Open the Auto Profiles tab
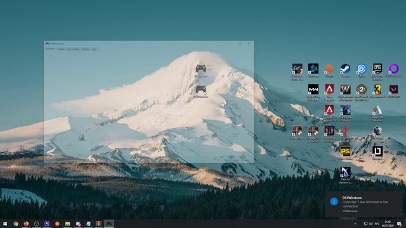This screenshot has height=228, width=406. tap(74, 49)
